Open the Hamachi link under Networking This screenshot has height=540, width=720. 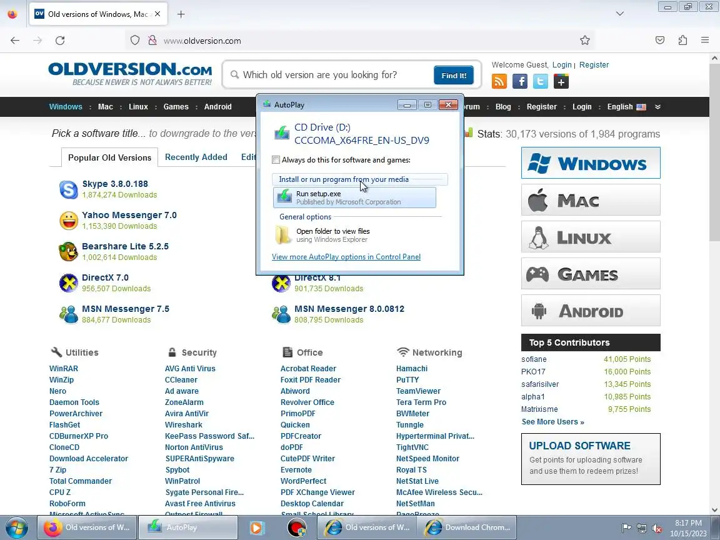point(412,368)
